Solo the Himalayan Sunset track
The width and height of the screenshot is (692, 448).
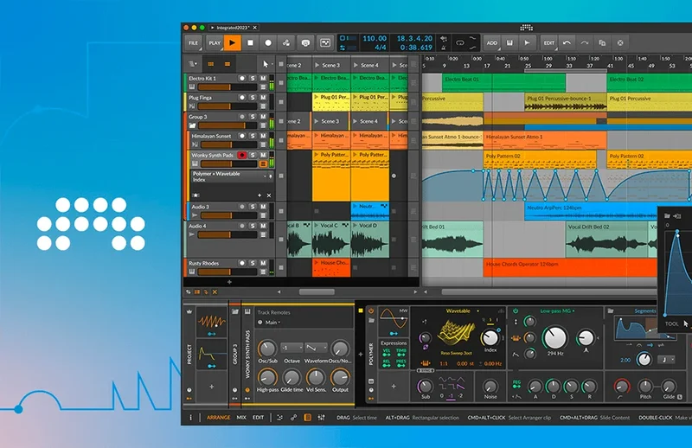click(x=253, y=136)
